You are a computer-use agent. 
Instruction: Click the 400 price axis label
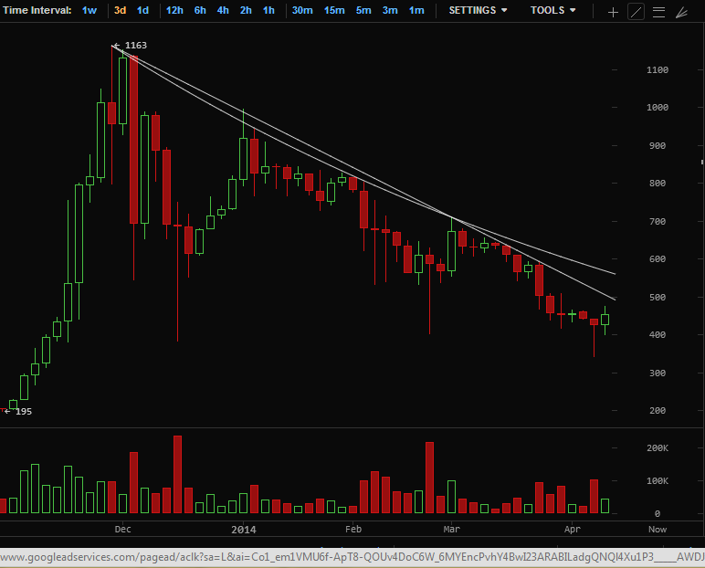658,335
